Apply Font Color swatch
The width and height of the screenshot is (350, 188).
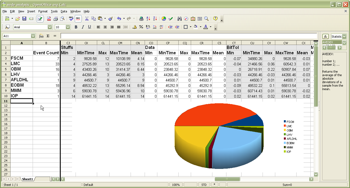[206, 27]
